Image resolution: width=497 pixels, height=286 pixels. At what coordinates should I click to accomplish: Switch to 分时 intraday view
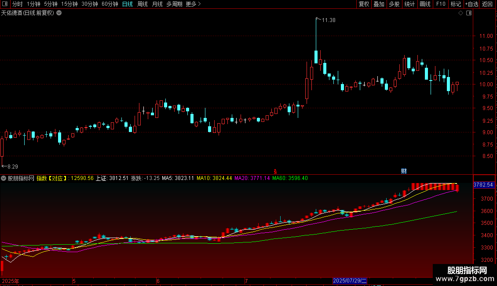(18, 4)
